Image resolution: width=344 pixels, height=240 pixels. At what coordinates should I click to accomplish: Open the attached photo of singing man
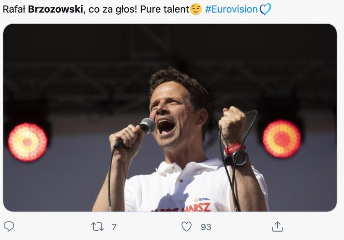170,118
